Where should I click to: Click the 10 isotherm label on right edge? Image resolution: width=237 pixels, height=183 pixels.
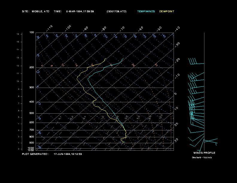tap(176, 109)
